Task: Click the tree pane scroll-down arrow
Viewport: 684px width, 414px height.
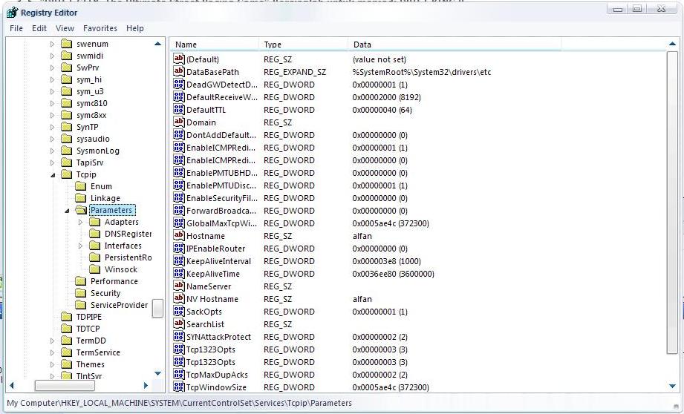Action: click(x=158, y=373)
